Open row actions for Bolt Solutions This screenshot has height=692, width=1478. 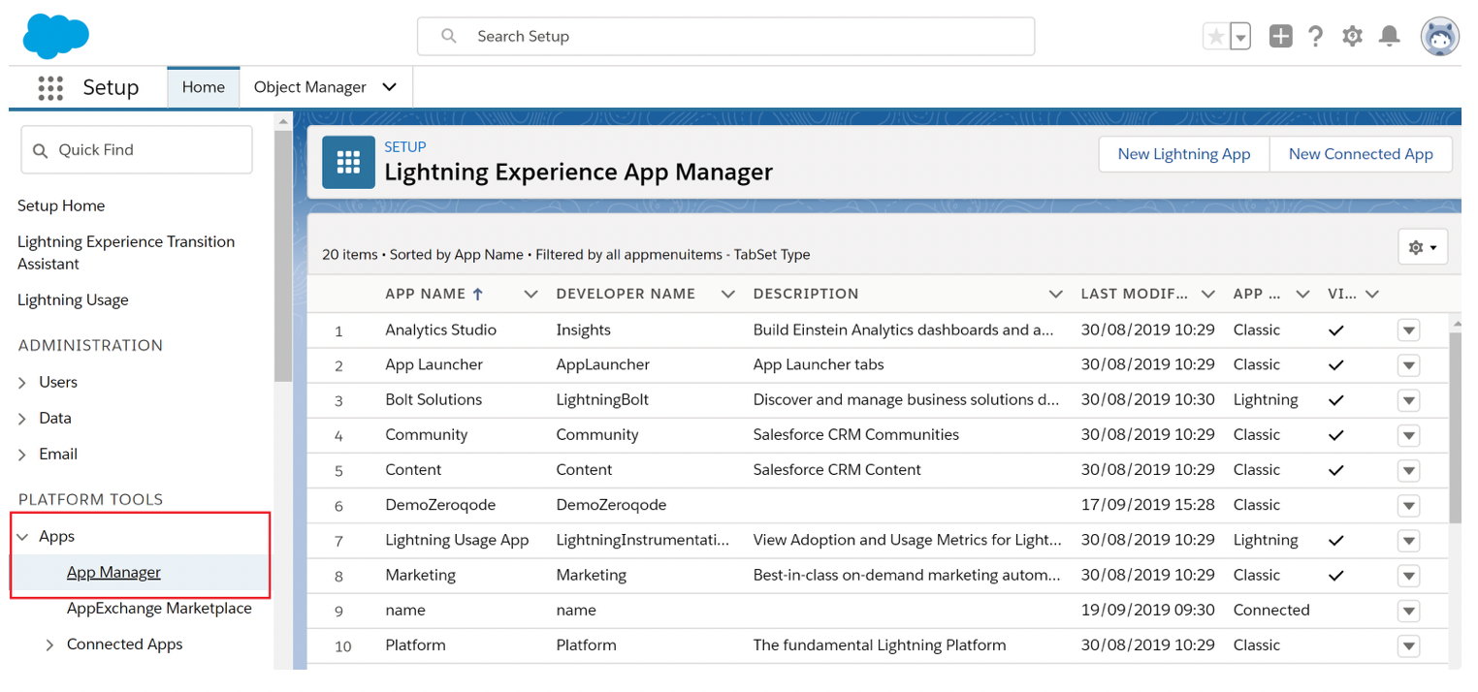point(1408,400)
